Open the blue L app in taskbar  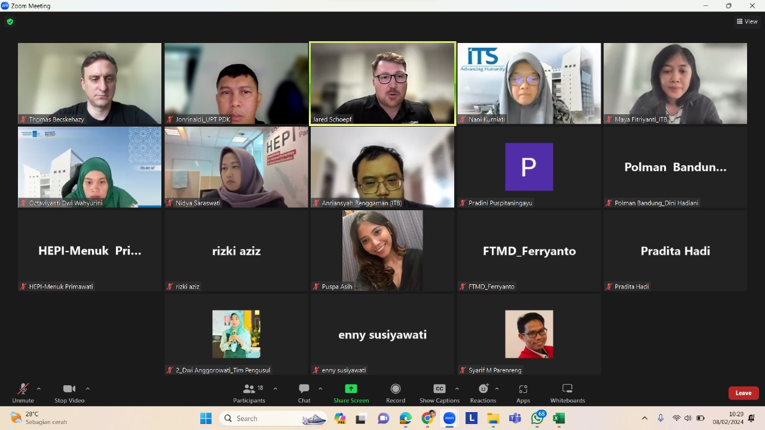[471, 418]
